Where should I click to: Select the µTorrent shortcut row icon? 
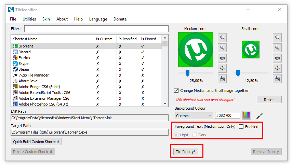15,46
